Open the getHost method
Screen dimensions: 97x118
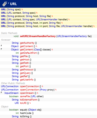pyautogui.click(x=24, y=60)
